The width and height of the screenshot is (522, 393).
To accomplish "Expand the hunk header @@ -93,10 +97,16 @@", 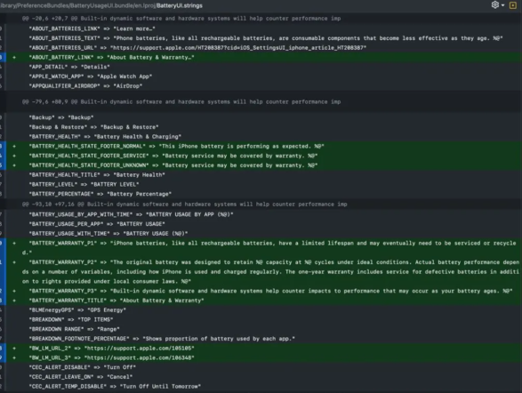I will 184,205.
